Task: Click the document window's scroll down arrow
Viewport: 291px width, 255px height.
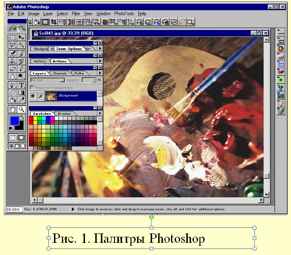Action: (266, 195)
